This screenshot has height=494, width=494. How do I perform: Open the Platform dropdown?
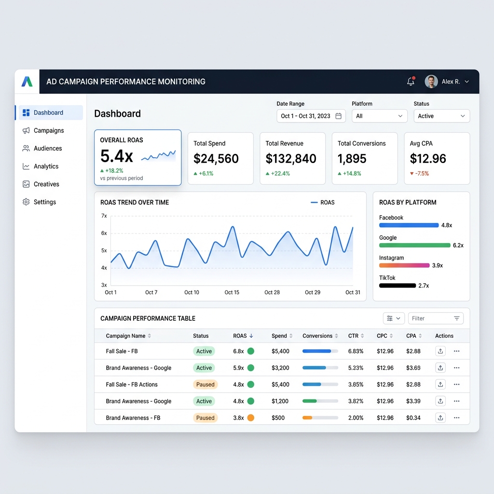379,116
